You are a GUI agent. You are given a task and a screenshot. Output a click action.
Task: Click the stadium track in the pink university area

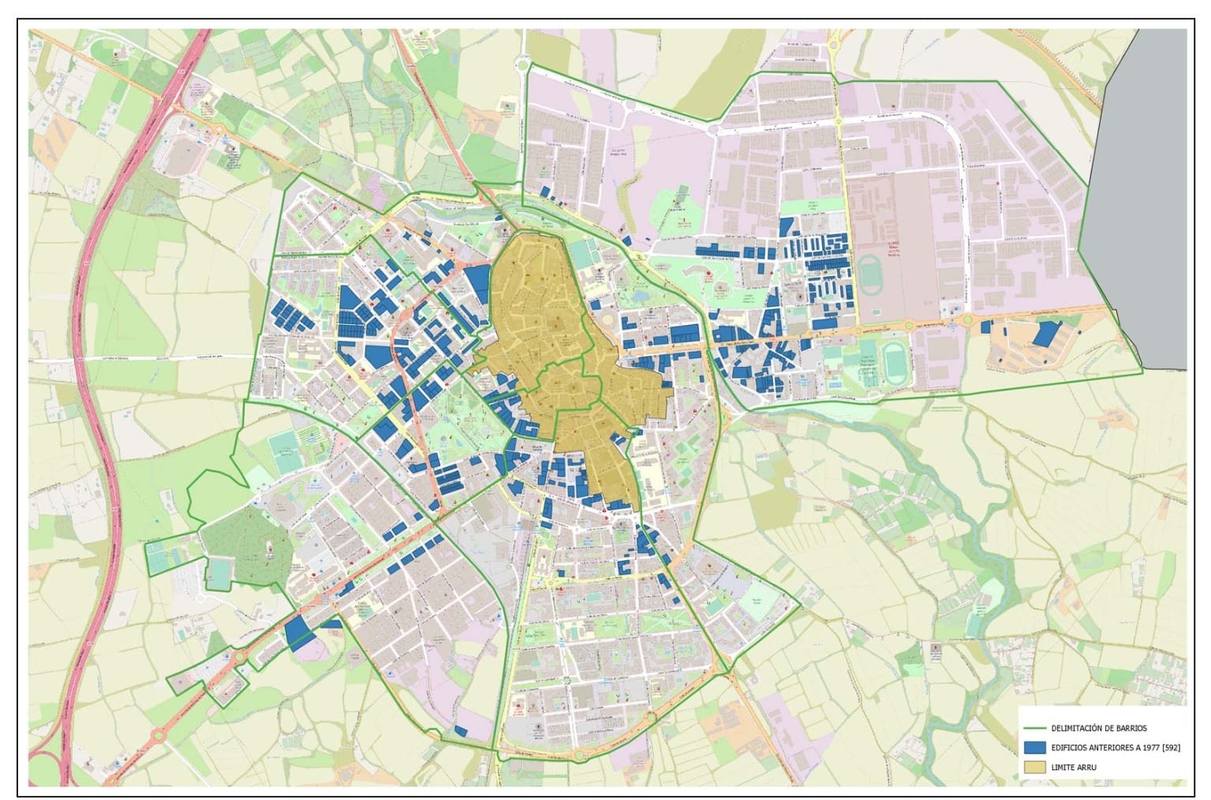pyautogui.click(x=870, y=275)
